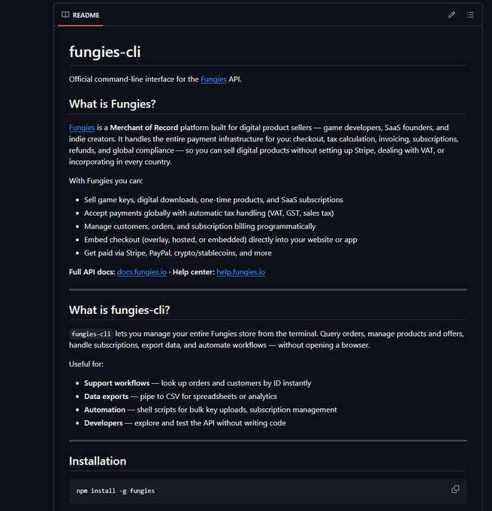The width and height of the screenshot is (492, 511).
Task: Open the docs.fungies.io link
Action: pos(142,272)
